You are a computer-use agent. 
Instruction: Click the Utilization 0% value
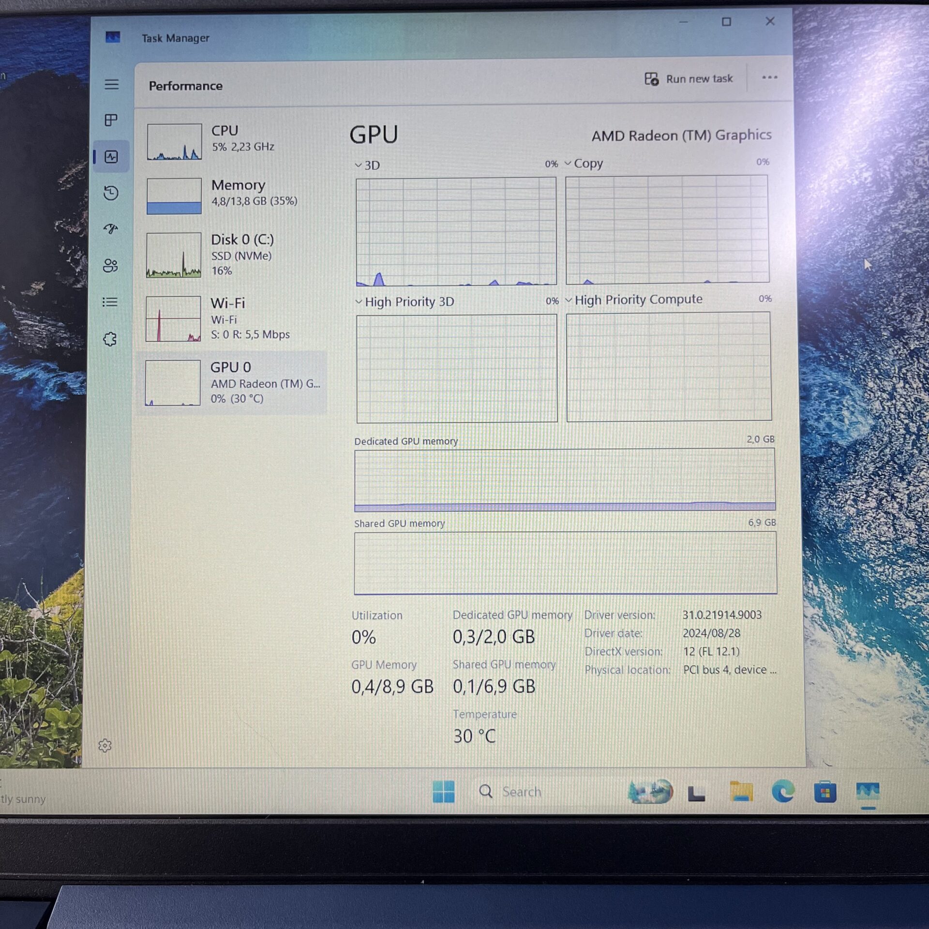[364, 637]
